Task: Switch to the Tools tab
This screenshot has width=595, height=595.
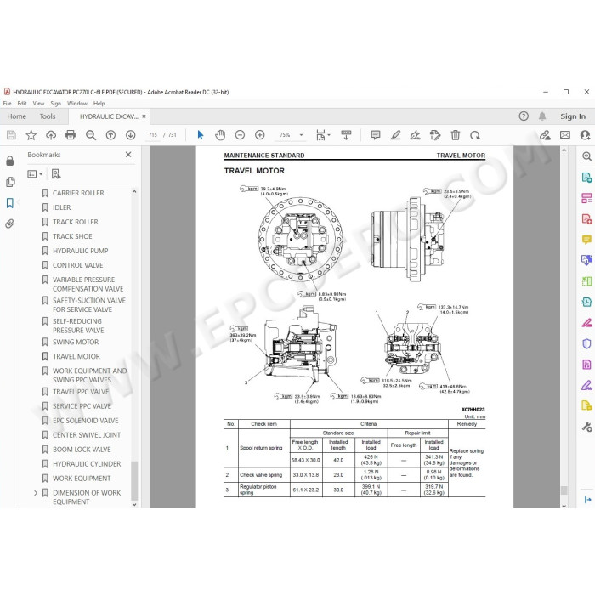Action: (x=48, y=116)
